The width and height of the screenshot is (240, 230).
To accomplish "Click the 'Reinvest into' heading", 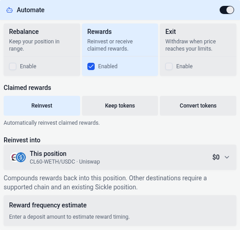I will [22, 140].
